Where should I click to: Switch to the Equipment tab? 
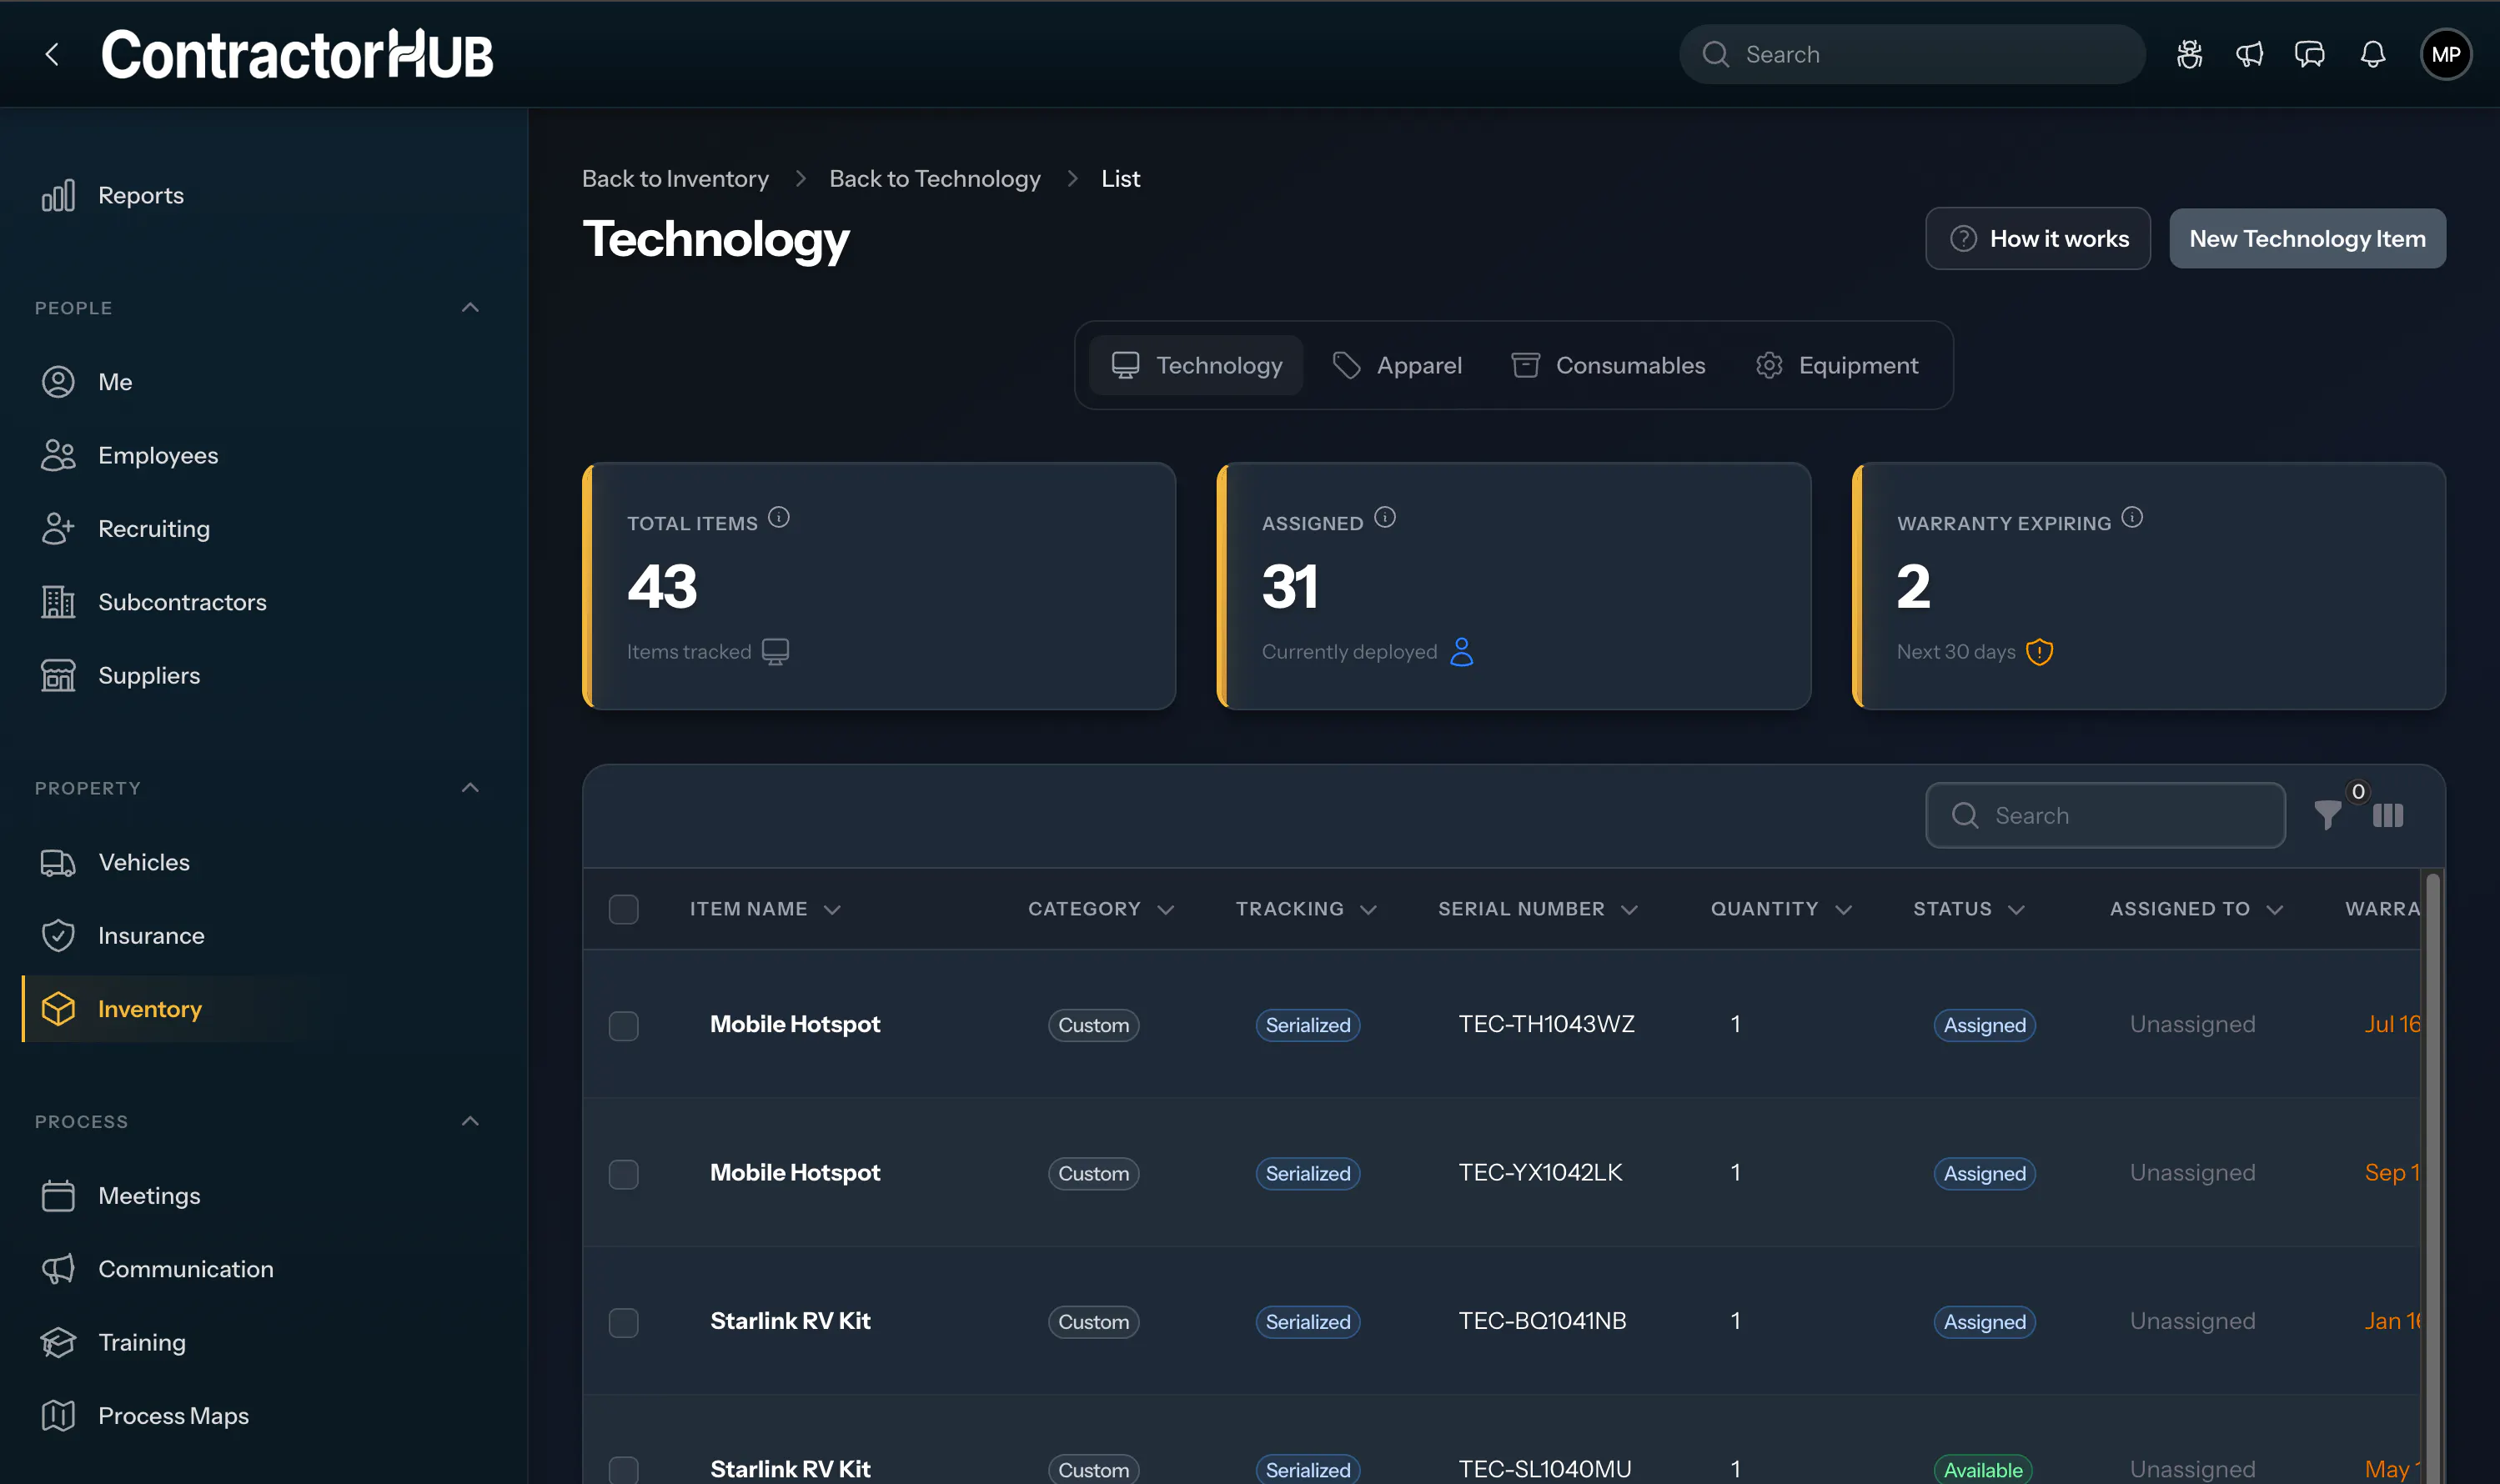point(1837,365)
